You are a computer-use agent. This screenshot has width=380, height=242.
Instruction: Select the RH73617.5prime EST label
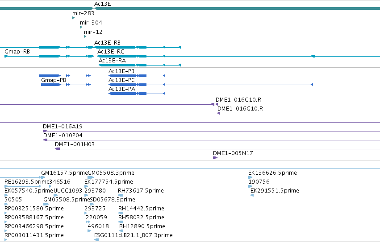(x=141, y=191)
